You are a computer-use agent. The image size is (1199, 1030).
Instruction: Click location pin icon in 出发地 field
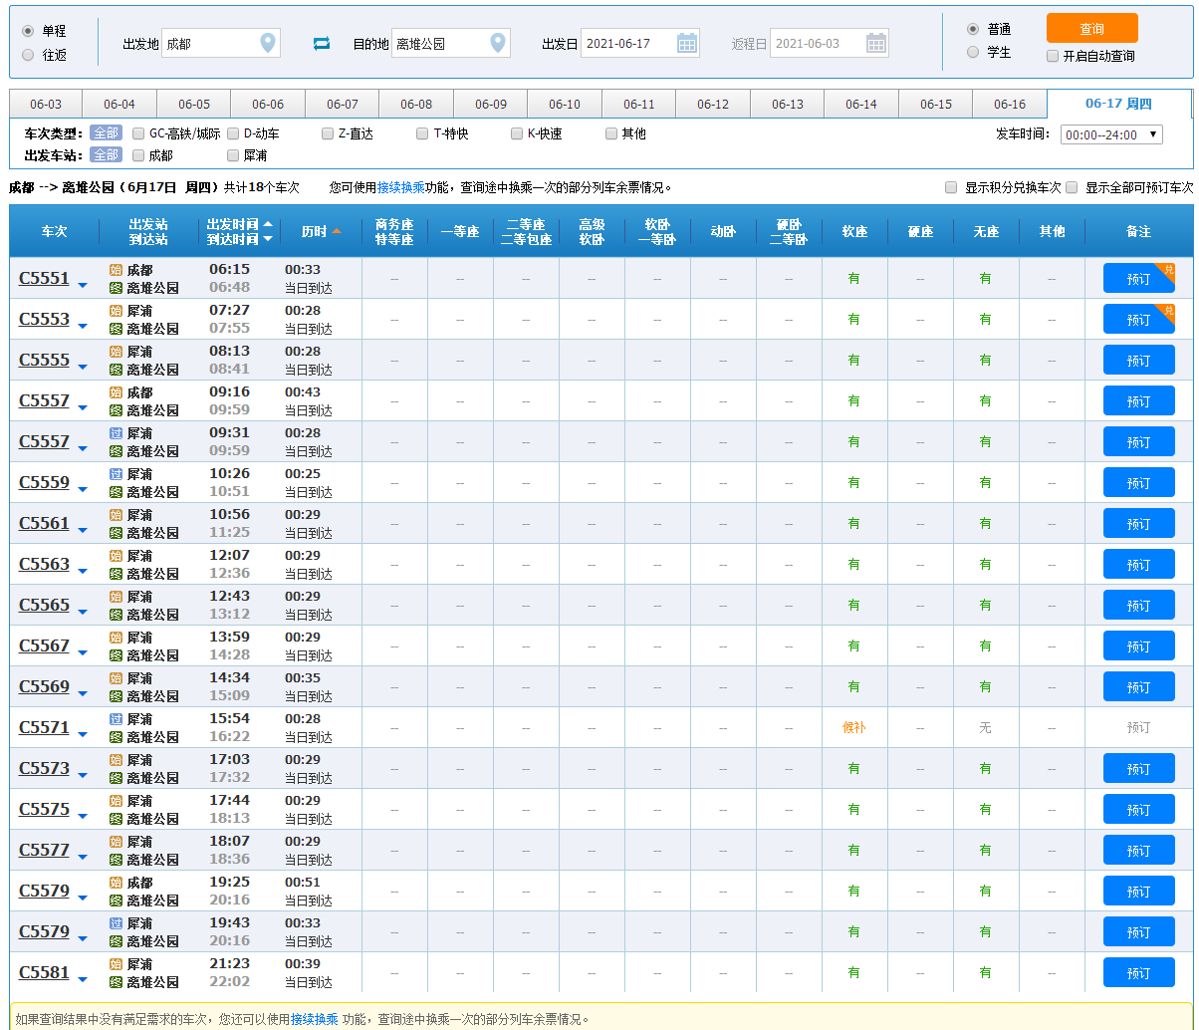pos(267,43)
